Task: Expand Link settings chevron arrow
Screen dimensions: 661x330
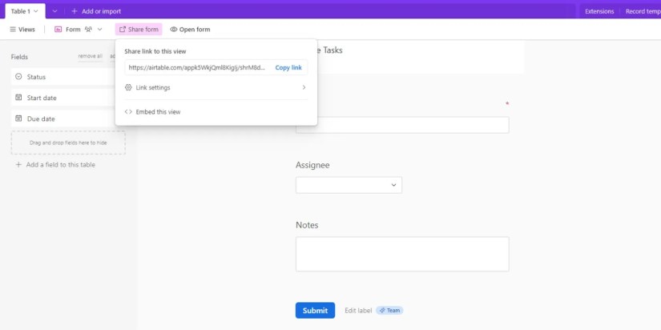Action: (304, 87)
